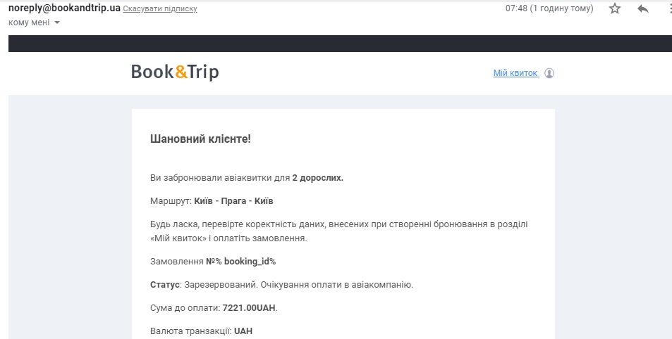Click the Шановний клієнте! heading
The width and height of the screenshot is (672, 339).
201,139
